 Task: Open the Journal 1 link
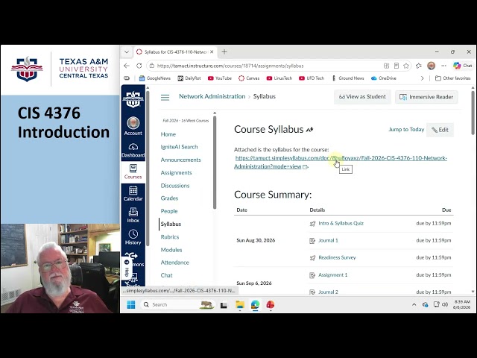(x=328, y=240)
